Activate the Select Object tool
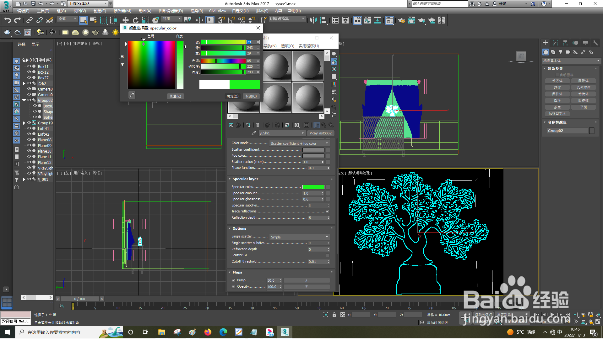Image resolution: width=603 pixels, height=339 pixels. (x=83, y=20)
